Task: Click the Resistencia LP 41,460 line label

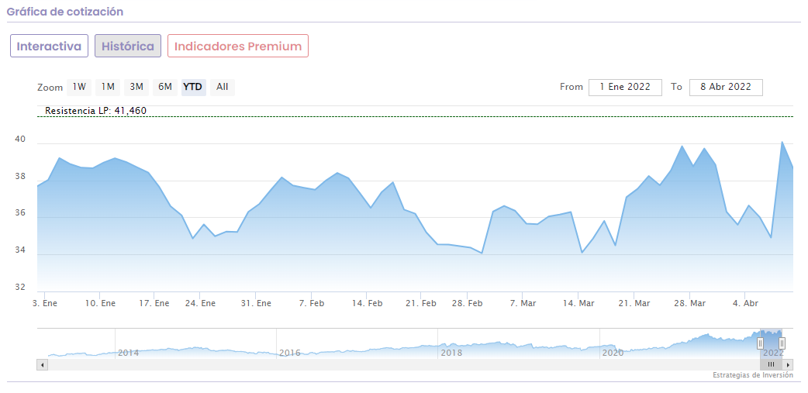Action: (x=95, y=111)
